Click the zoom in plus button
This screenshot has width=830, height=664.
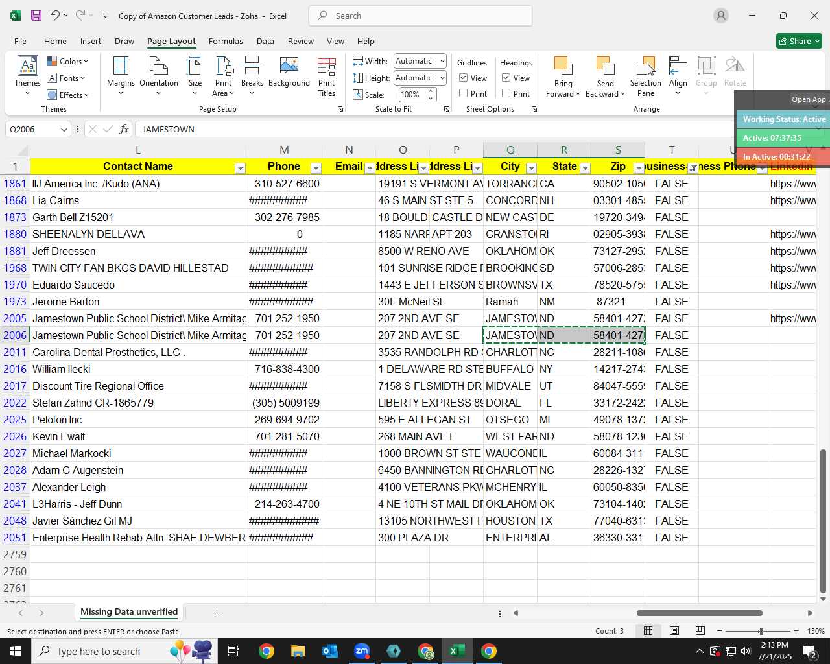pos(796,631)
